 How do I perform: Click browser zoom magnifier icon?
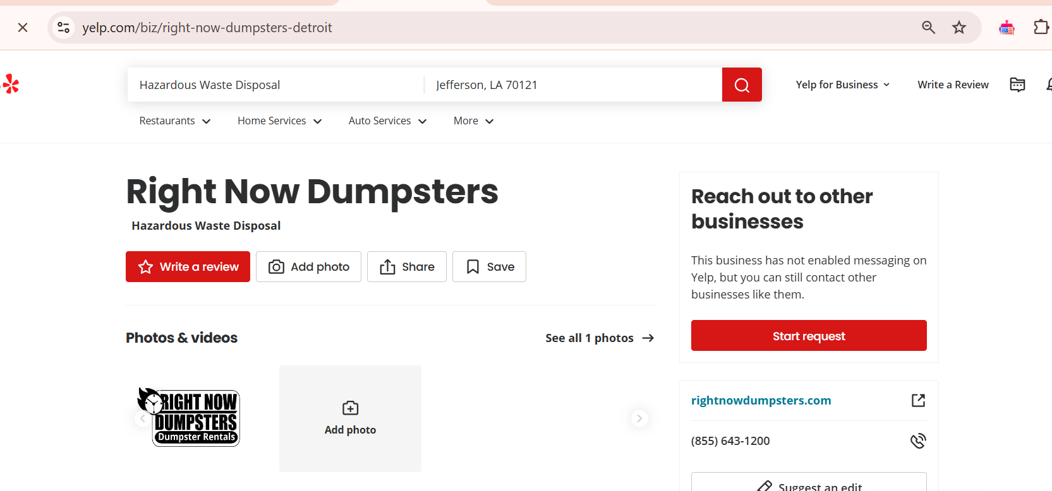click(928, 27)
